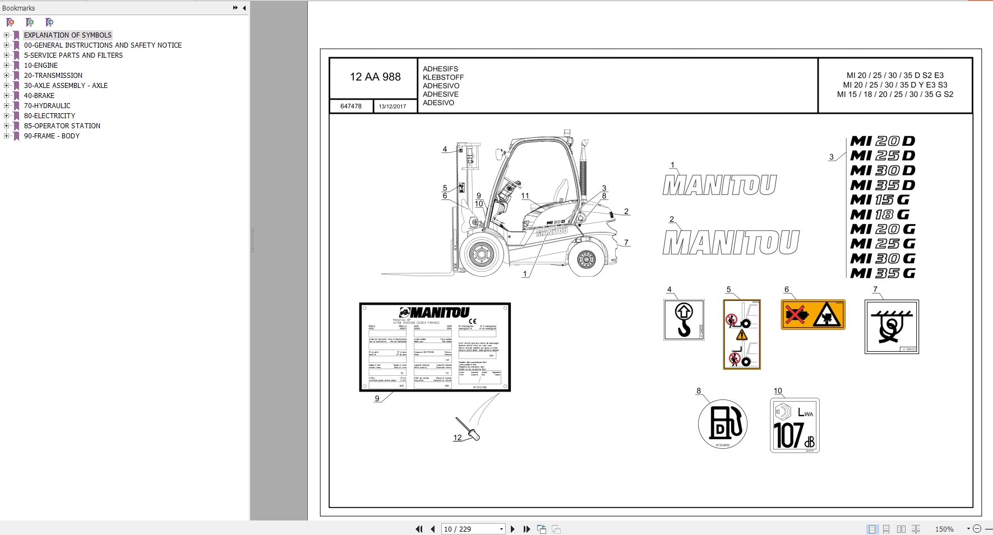The width and height of the screenshot is (993, 535).
Task: Open the 85-OPERATOR STATION bookmark
Action: [x=62, y=125]
